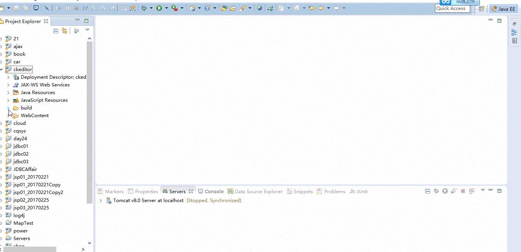Click the Forward navigation arrow

click(336, 8)
